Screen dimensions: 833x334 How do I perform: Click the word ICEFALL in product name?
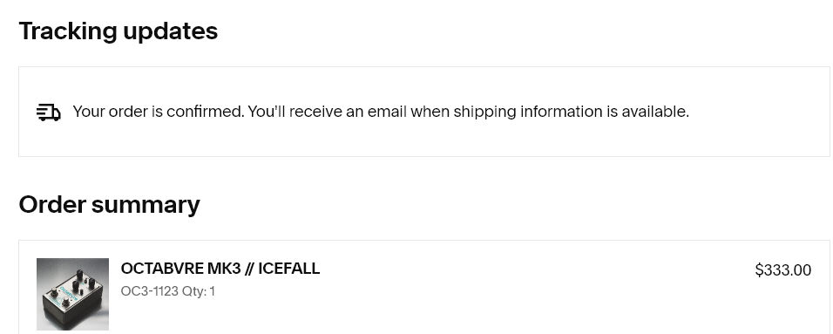click(x=288, y=269)
